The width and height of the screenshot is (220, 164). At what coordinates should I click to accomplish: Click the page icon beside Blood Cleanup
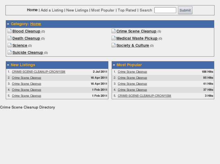[10, 31]
